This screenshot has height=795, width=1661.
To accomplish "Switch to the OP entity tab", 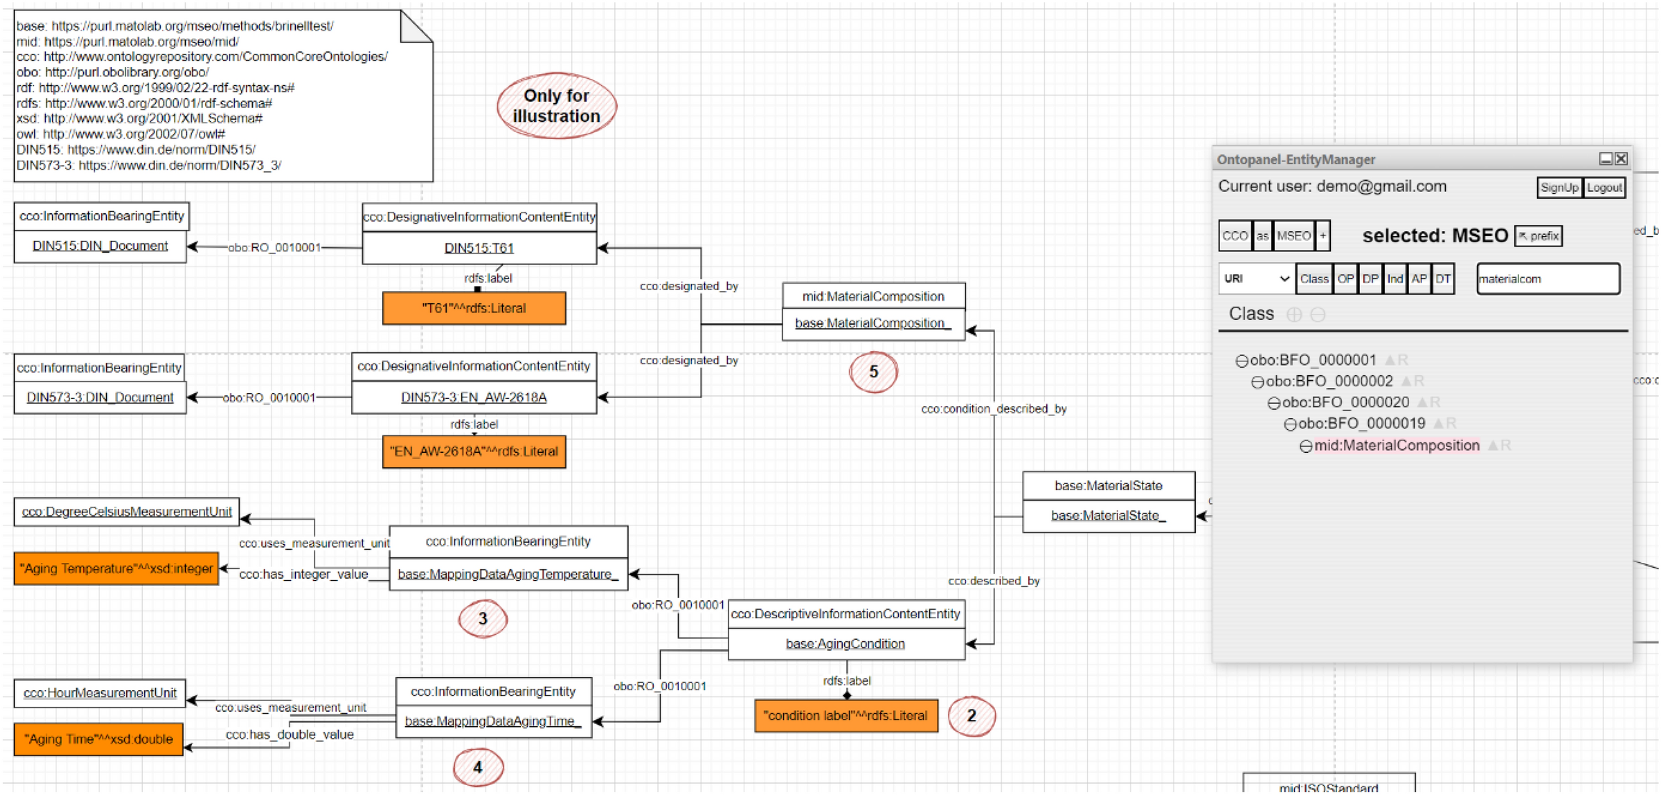I will pyautogui.click(x=1345, y=278).
